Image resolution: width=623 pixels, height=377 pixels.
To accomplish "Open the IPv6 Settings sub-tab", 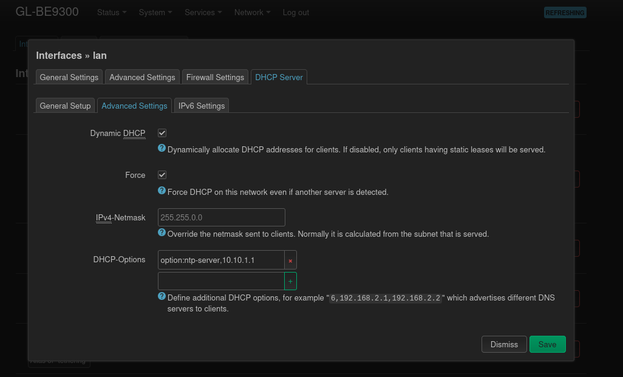I will pyautogui.click(x=201, y=106).
